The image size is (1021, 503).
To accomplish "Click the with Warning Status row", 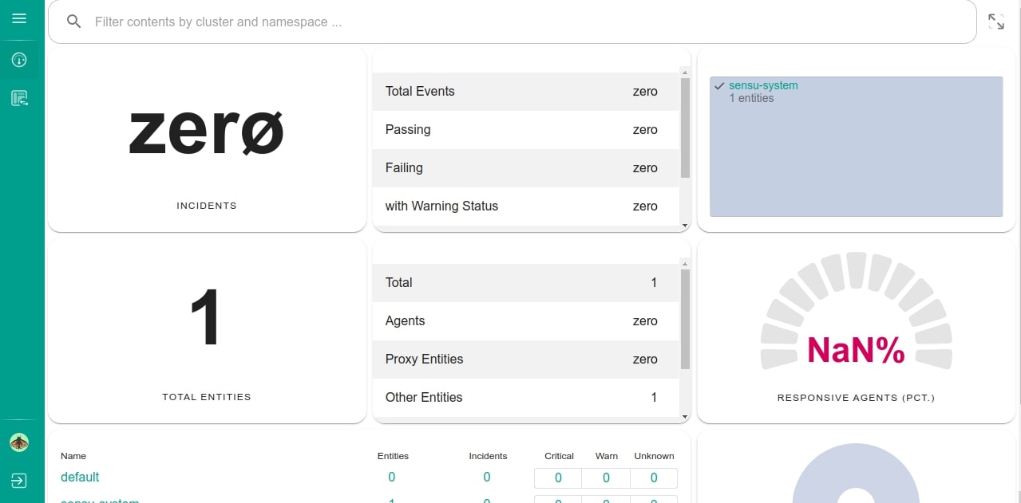I will [x=526, y=206].
